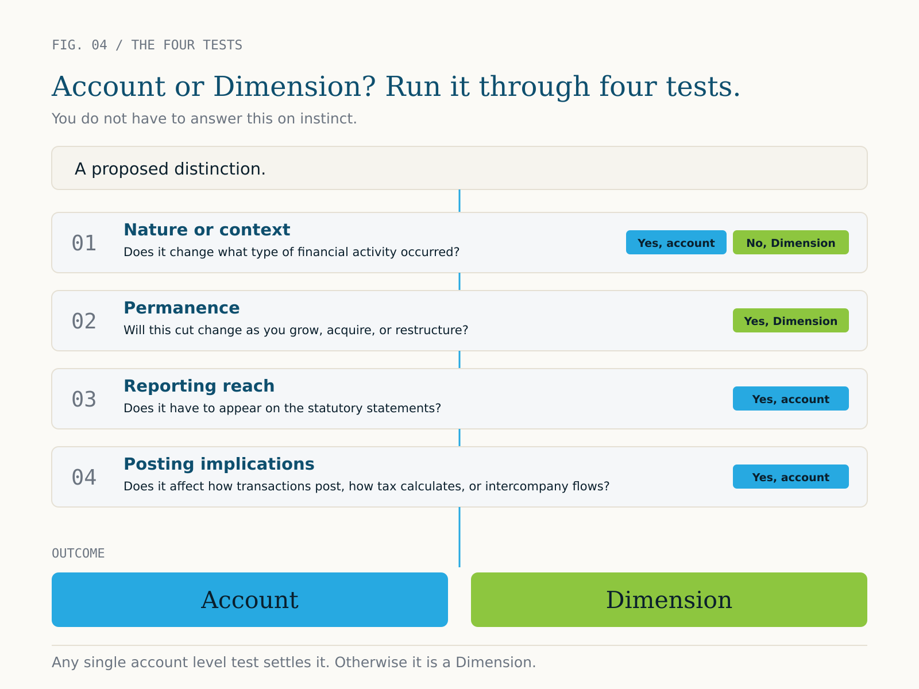Choose the "Yes, Dimension" pill
This screenshot has width=919, height=689.
791,320
